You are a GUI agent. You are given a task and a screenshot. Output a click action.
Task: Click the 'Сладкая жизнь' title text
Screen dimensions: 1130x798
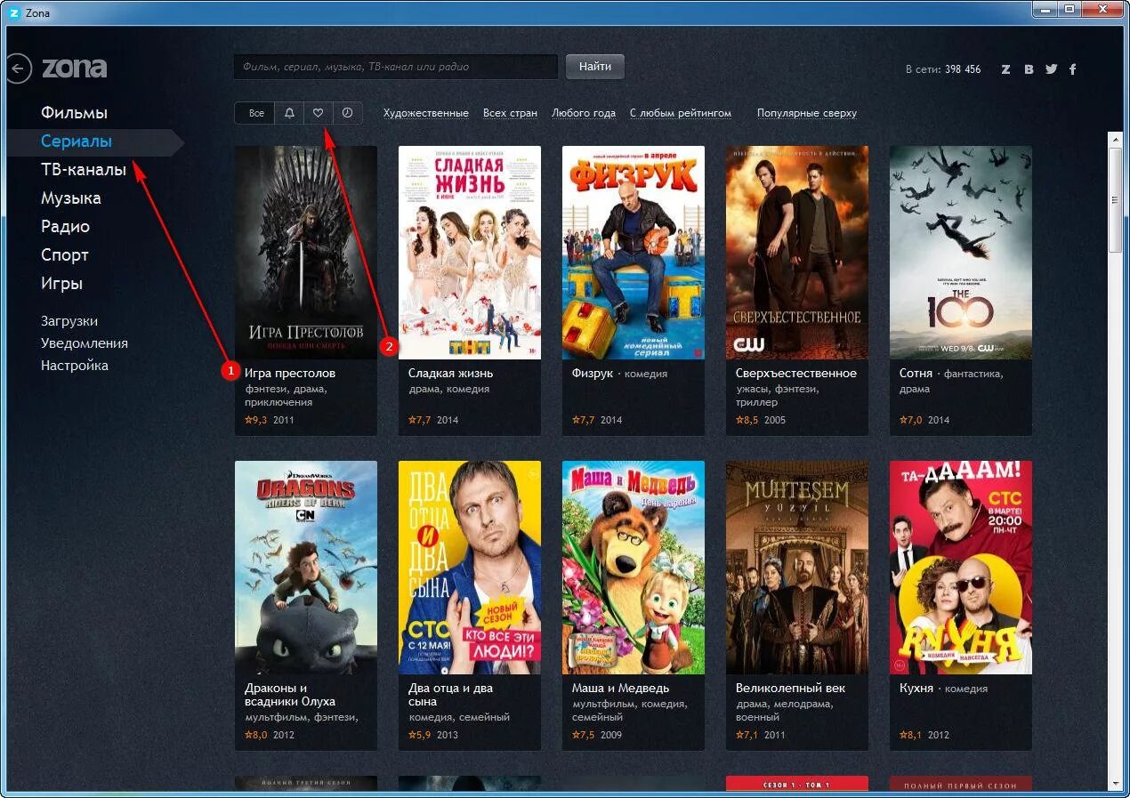coord(450,374)
